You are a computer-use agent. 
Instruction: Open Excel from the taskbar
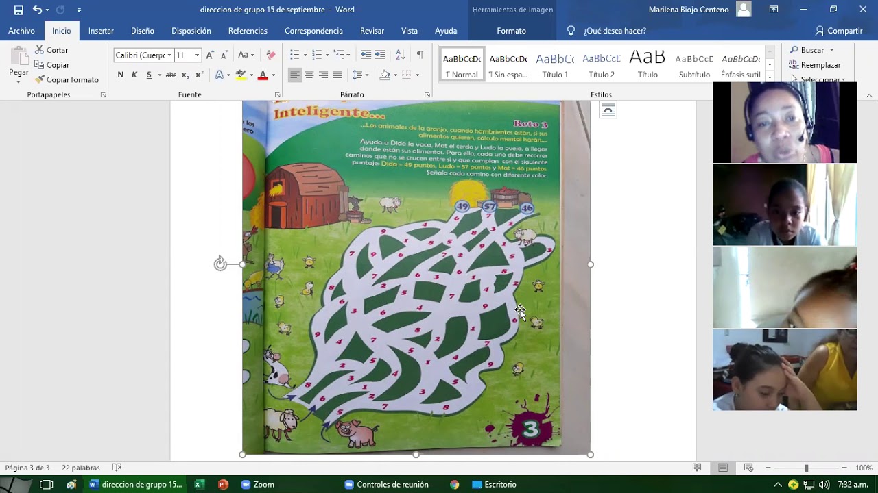(199, 484)
